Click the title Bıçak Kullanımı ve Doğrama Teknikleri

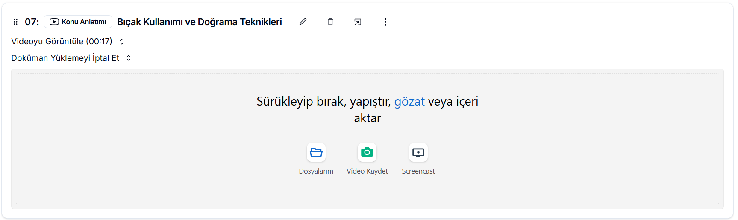pos(200,22)
